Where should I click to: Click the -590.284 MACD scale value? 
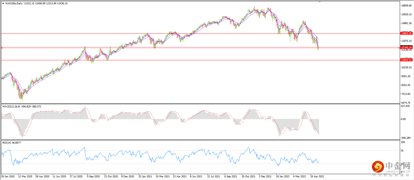click(x=406, y=138)
